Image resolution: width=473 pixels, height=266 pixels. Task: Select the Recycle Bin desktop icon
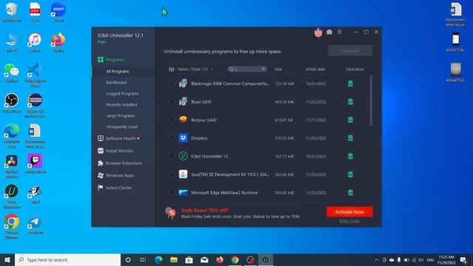coord(12,12)
